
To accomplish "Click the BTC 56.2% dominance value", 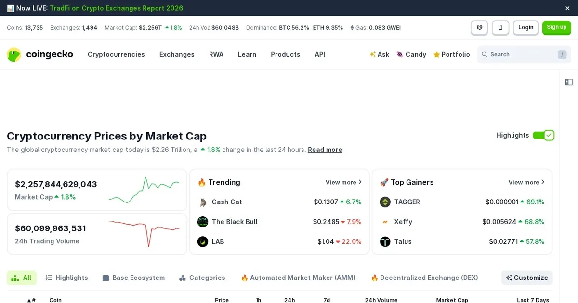I will coord(294,28).
